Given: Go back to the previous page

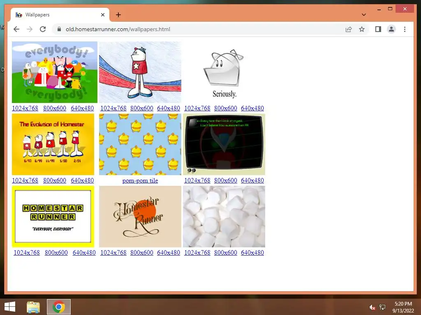Looking at the screenshot, I should tap(16, 29).
